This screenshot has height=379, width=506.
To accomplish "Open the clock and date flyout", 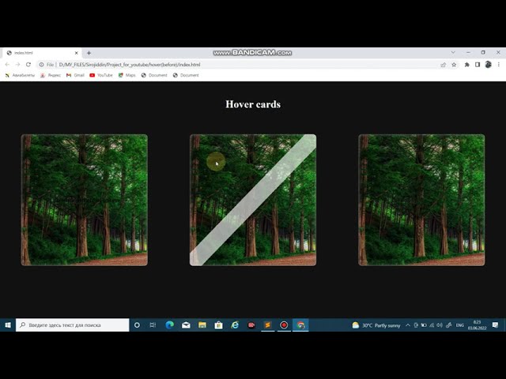I will click(477, 325).
